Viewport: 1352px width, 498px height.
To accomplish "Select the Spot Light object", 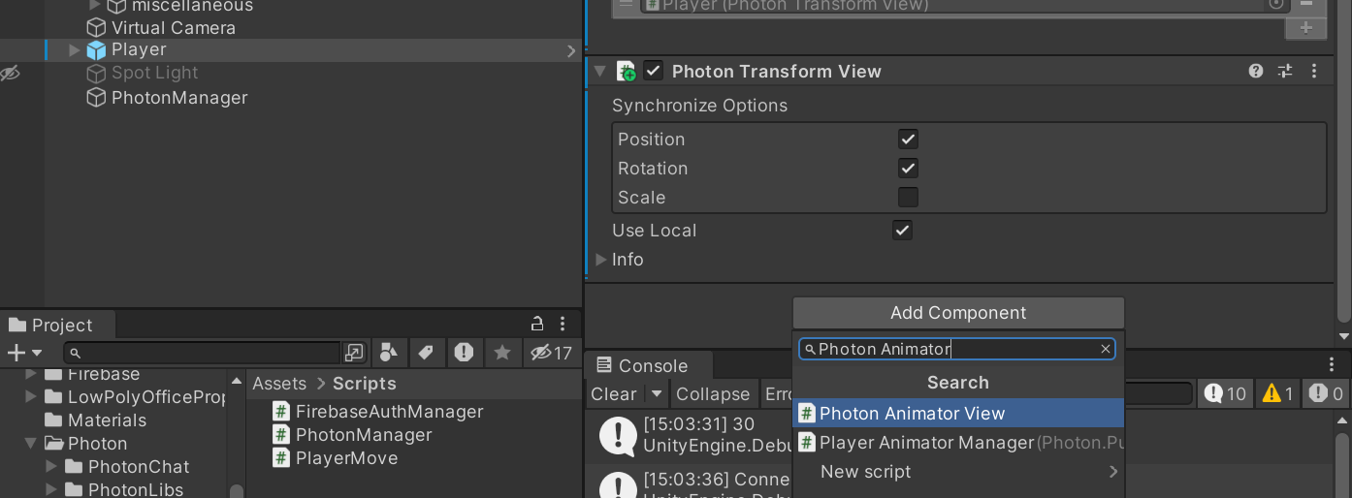I will coord(154,73).
